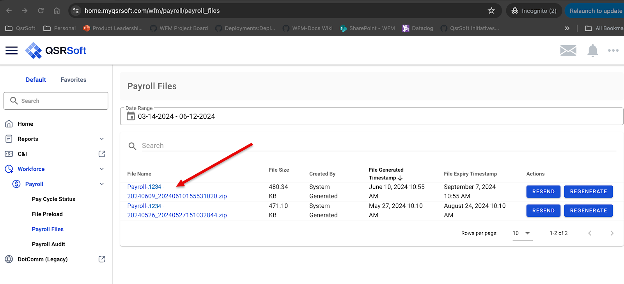Open the hamburger navigation menu
624x284 pixels.
12,51
